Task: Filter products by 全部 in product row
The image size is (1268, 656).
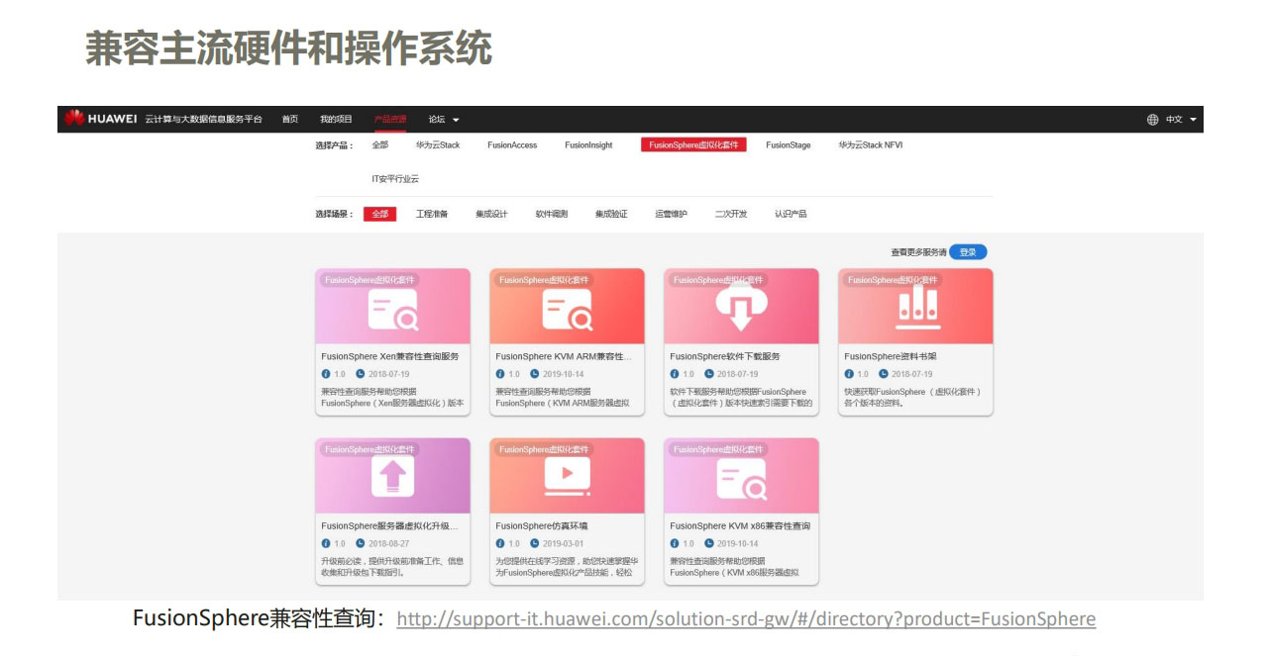Action: tap(380, 144)
